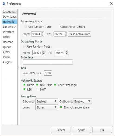Click the Active Port value 36874
115x136 pixels.
click(81, 27)
